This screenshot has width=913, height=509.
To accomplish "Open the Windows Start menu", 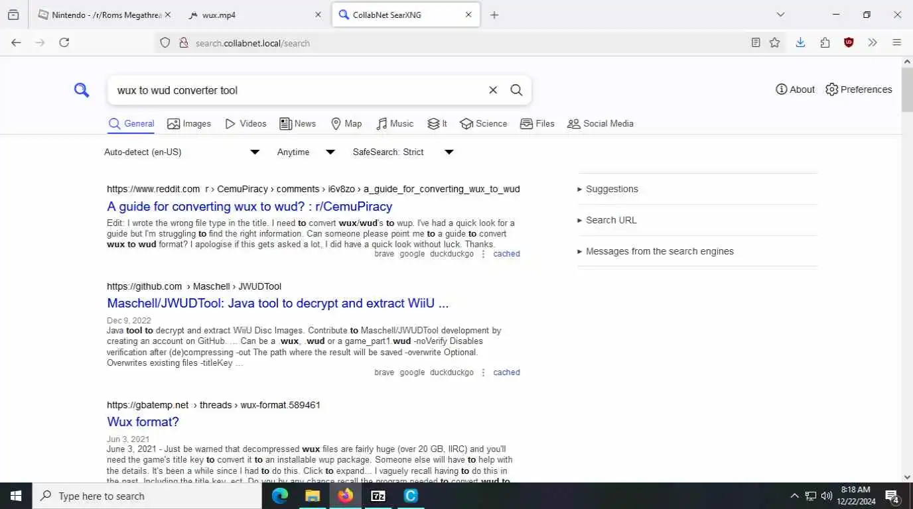I will point(16,496).
